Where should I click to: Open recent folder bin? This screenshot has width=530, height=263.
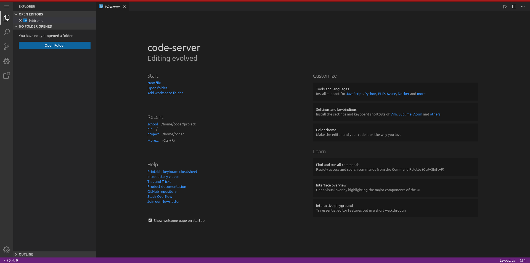pos(150,129)
